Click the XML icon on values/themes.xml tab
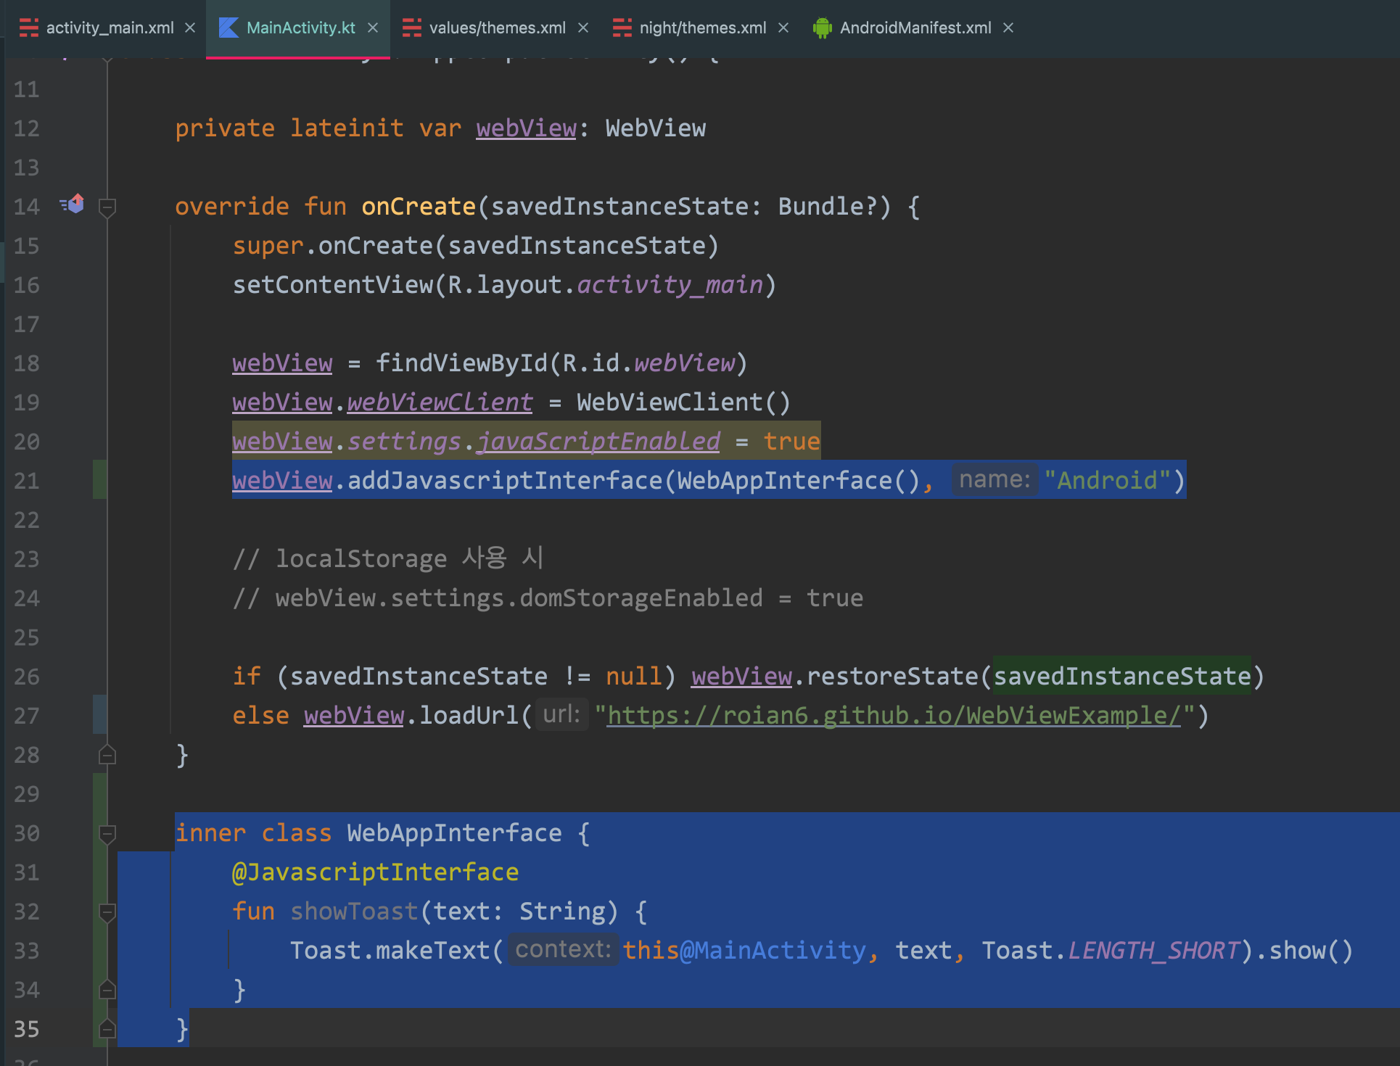The image size is (1400, 1066). tap(412, 28)
